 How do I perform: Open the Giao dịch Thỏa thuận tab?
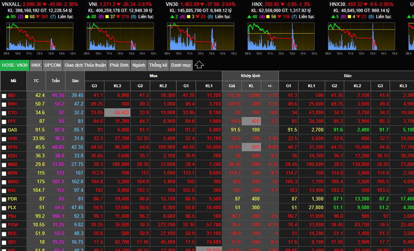click(x=86, y=65)
